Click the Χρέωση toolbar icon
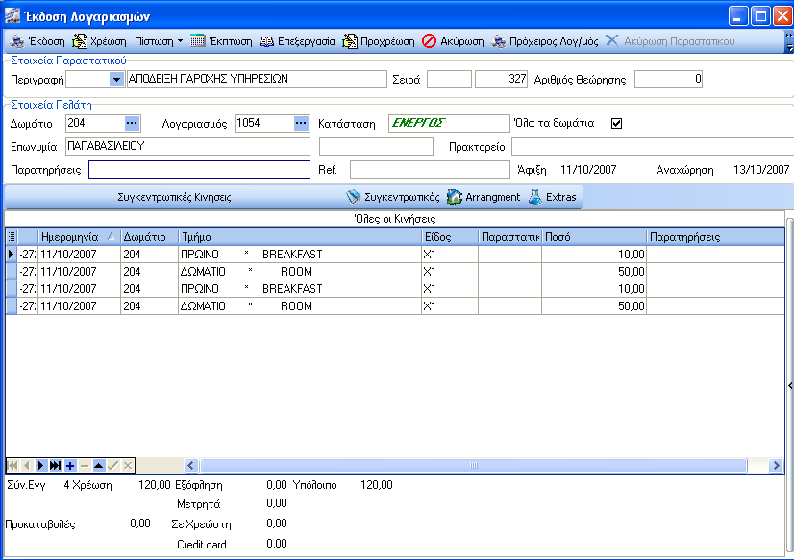 [x=80, y=41]
